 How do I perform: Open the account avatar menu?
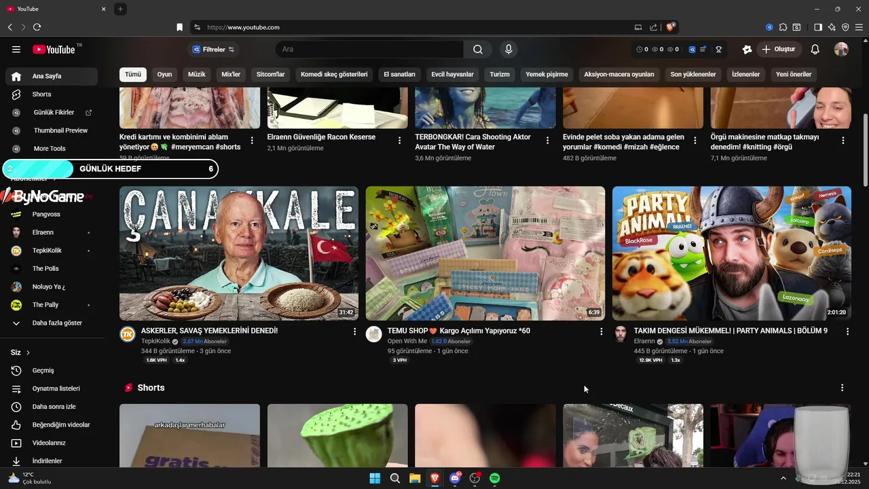(x=841, y=49)
